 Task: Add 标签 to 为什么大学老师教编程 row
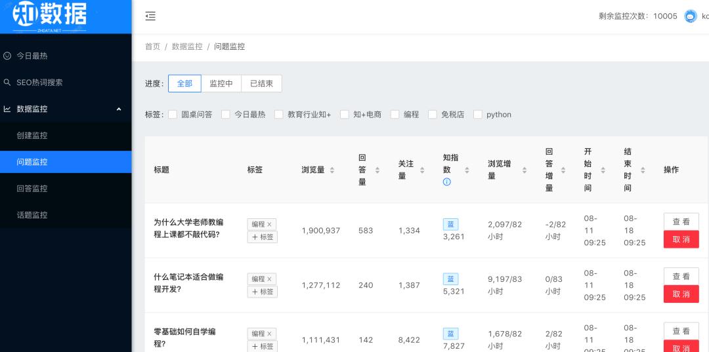tap(262, 237)
